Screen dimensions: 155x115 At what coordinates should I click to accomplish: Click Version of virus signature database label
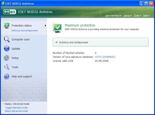click(73, 57)
